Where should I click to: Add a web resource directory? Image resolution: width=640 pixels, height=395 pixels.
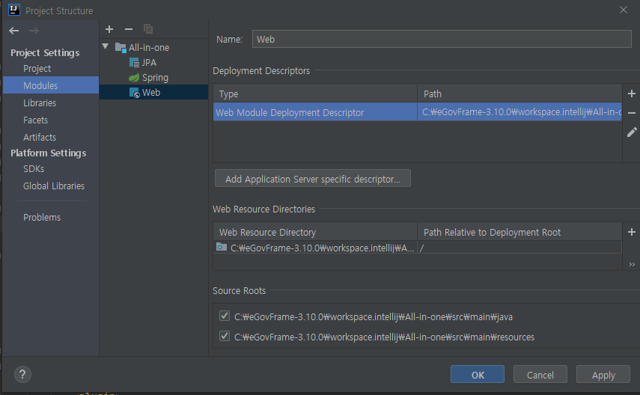tap(631, 233)
